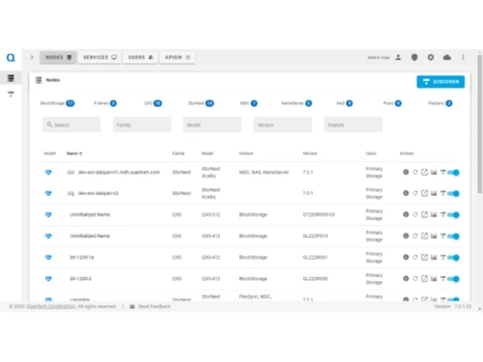Filter by StorNext chip
The height and width of the screenshot is (362, 483).
[x=201, y=103]
